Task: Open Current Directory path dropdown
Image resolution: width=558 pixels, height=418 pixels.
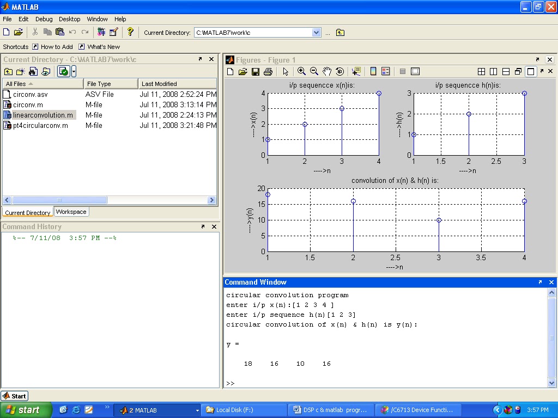Action: pos(316,33)
